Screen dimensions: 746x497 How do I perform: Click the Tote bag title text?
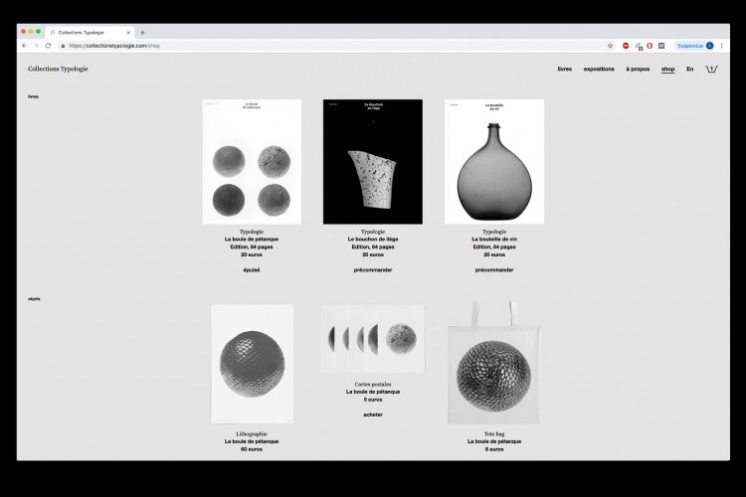494,433
